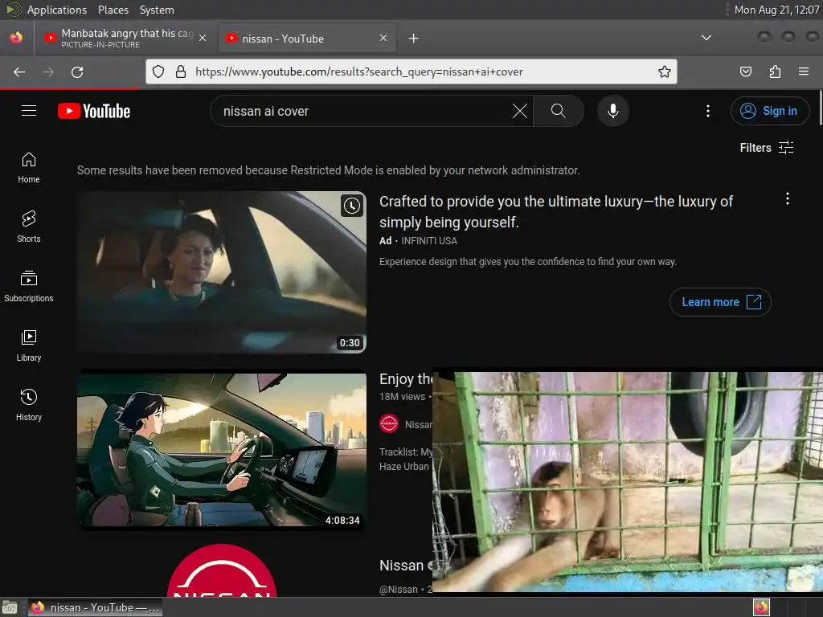The height and width of the screenshot is (617, 823).
Task: Click the INFINITI USA advertiser name
Action: (x=429, y=241)
